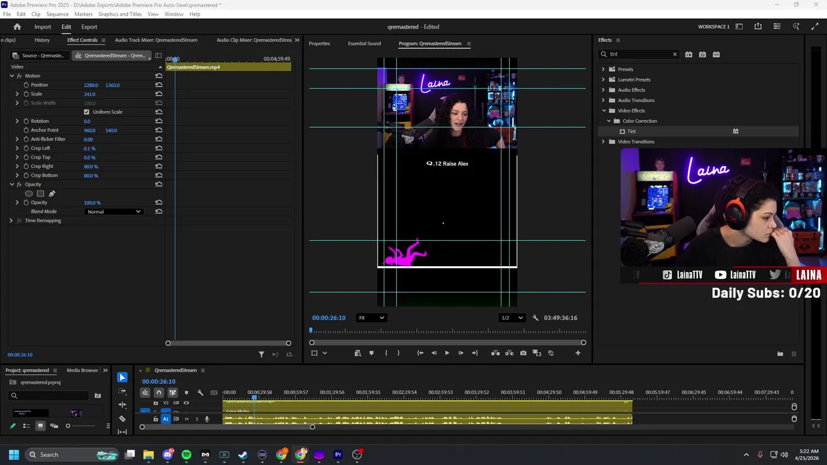827x465 pixels.
Task: Toggle the Motion fx effect on/off
Action: click(19, 76)
